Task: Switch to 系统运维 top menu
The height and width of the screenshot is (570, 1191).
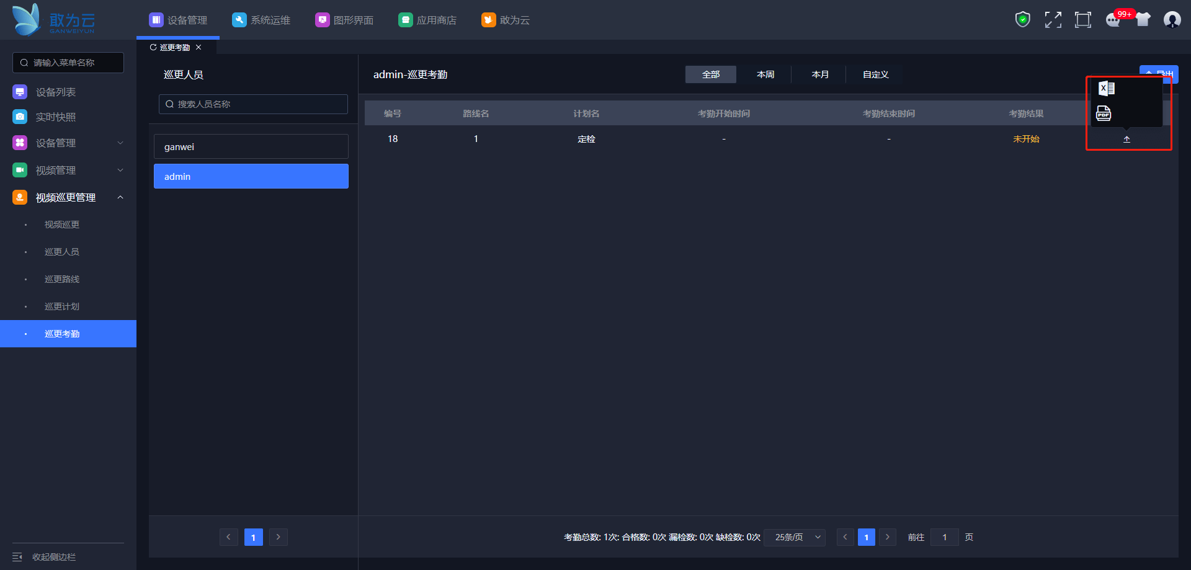Action: point(261,20)
